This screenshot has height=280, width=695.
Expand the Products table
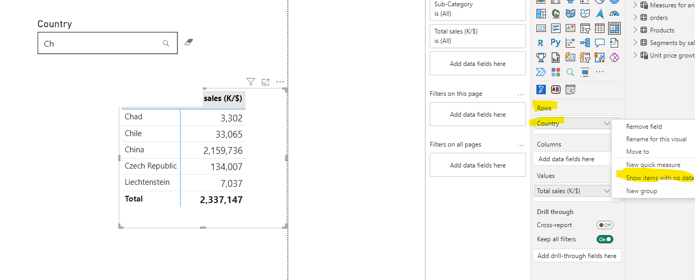(x=635, y=30)
